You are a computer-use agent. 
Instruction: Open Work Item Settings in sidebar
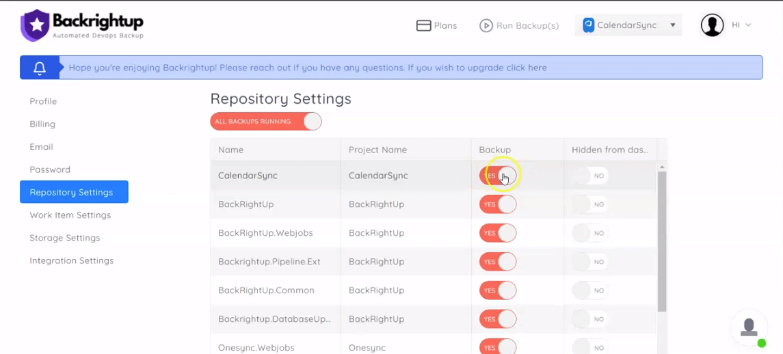pyautogui.click(x=70, y=215)
